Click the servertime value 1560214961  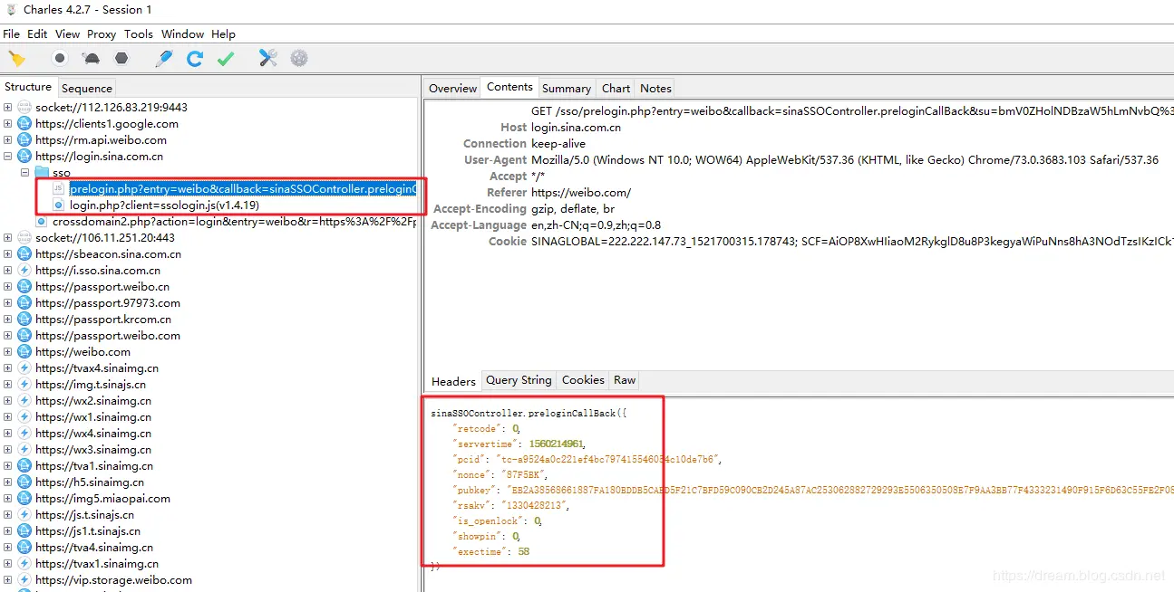click(557, 444)
